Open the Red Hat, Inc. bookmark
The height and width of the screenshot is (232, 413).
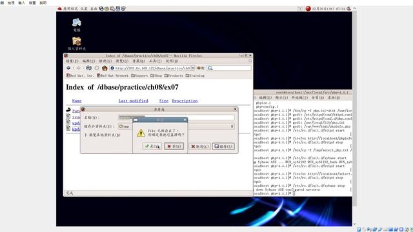click(80, 75)
